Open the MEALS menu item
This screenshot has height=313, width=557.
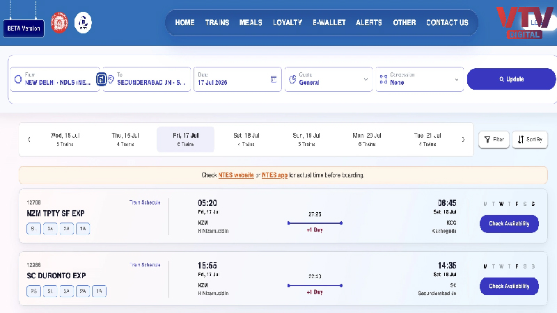(251, 23)
